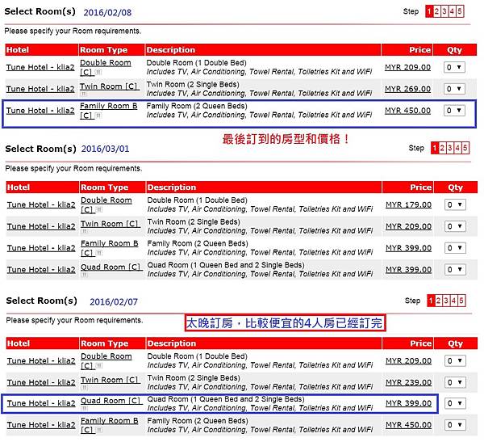Click the MYR 179.00 price link

(x=409, y=204)
